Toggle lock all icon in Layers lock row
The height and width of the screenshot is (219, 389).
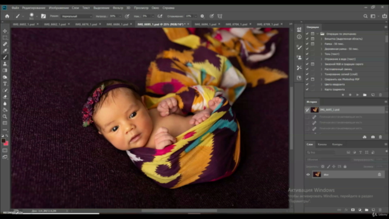(345, 167)
